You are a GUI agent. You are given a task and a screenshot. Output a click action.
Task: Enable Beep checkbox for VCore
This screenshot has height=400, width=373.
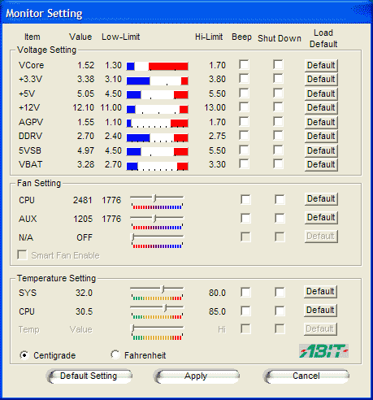click(244, 65)
